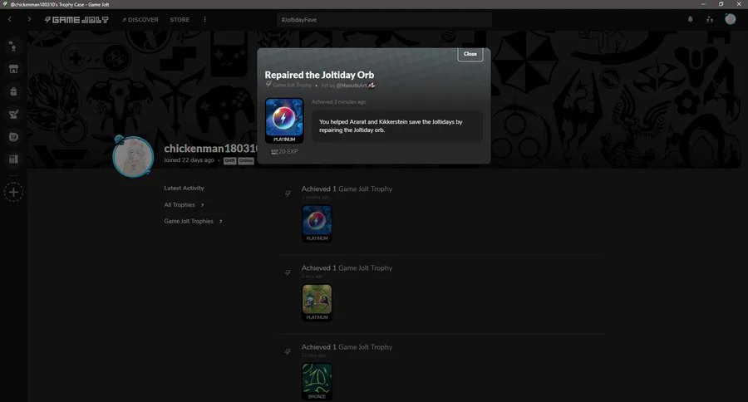Image resolution: width=748 pixels, height=402 pixels.
Task: Select the GMR badge beside Online
Action: pos(230,160)
